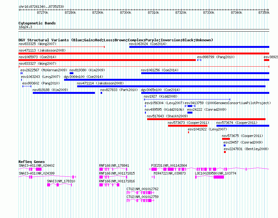The height and width of the screenshot is (218, 278).
Task: Click the PIEZO1|NM_001142864 gene label
Action: pyautogui.click(x=169, y=165)
